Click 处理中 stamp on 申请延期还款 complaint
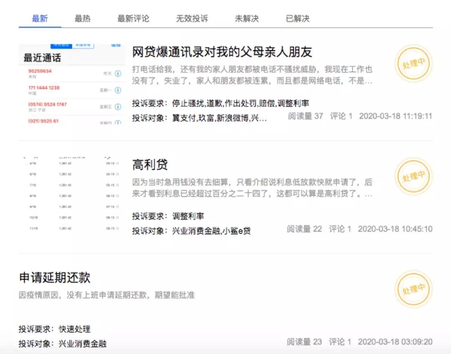The height and width of the screenshot is (354, 451). [x=413, y=289]
